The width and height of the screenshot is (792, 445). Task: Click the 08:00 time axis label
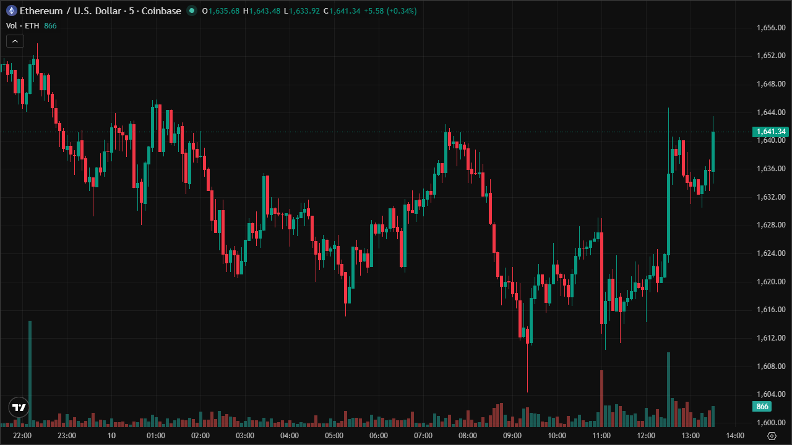pos(468,436)
